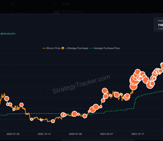Click the X logo in the sidebar
This screenshot has width=163, height=141.
click(13, 4)
